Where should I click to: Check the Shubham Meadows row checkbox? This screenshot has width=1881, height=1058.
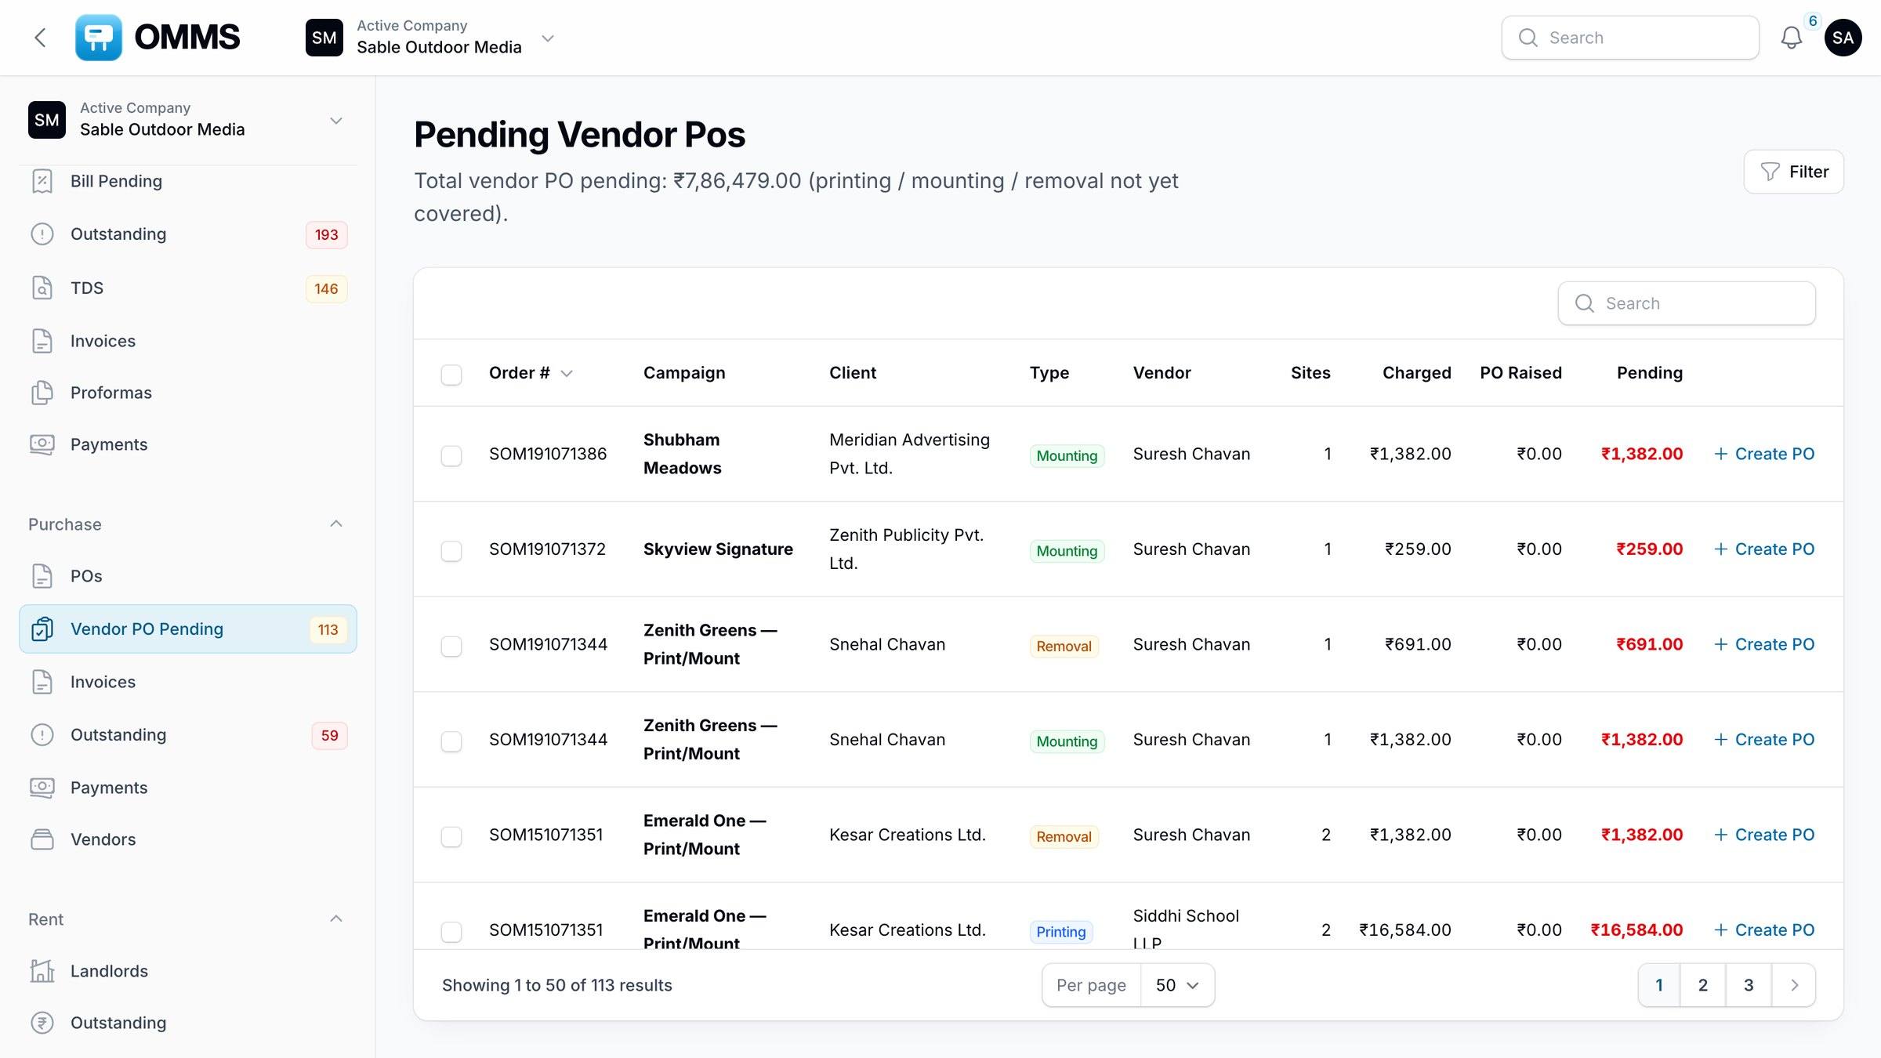click(451, 455)
